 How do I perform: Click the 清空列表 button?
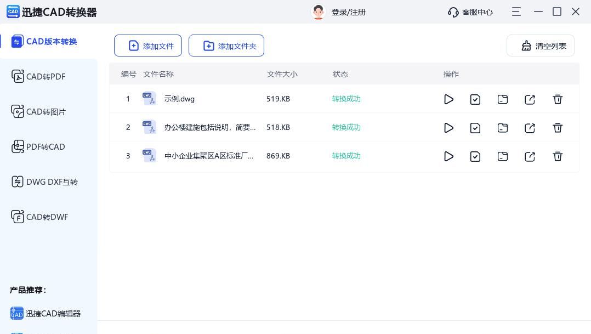click(540, 46)
